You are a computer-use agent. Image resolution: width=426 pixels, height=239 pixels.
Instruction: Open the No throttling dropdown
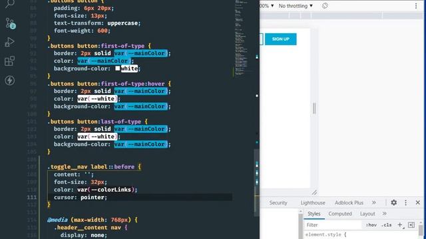(x=296, y=6)
